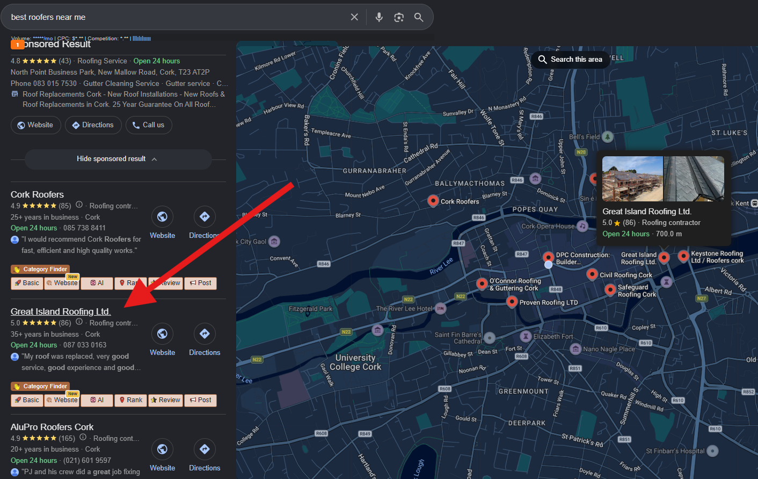Image resolution: width=758 pixels, height=479 pixels.
Task: Open the Great Island Roofing Ltd. listing title
Action: pos(61,311)
